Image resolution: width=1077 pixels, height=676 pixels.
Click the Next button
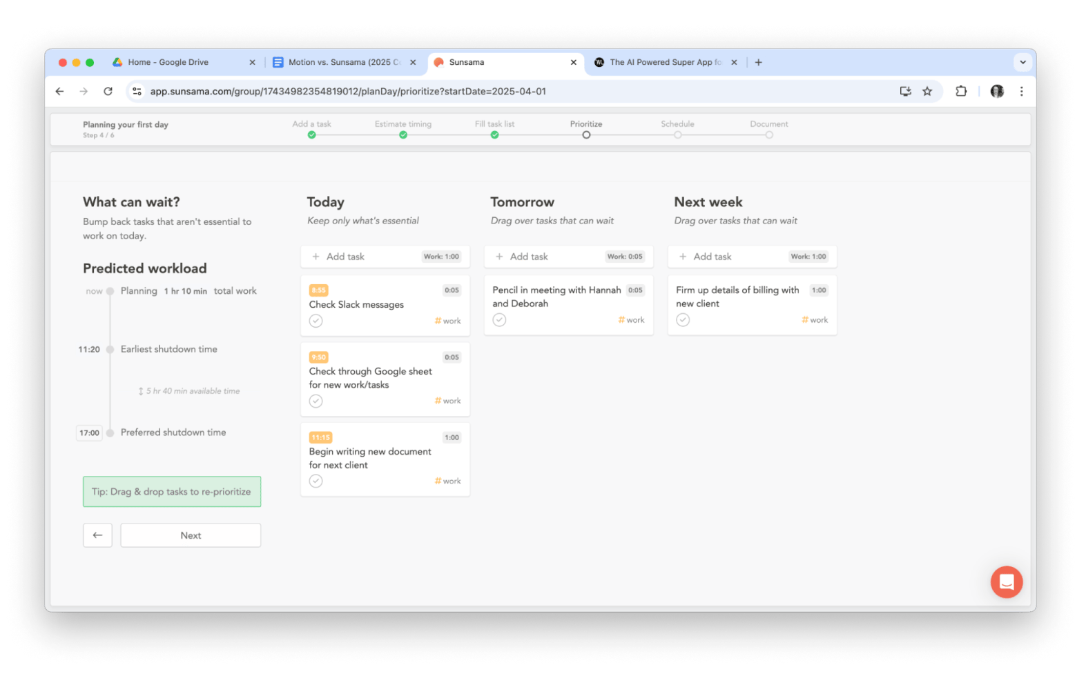[191, 535]
